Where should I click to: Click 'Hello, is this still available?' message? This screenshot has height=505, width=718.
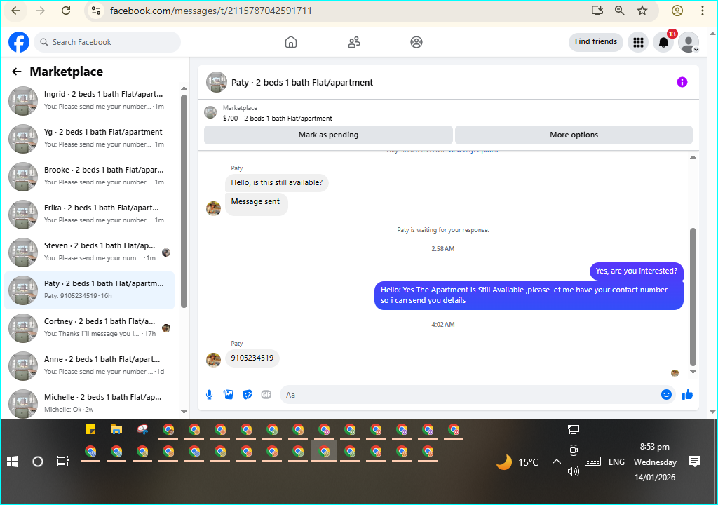pyautogui.click(x=276, y=182)
